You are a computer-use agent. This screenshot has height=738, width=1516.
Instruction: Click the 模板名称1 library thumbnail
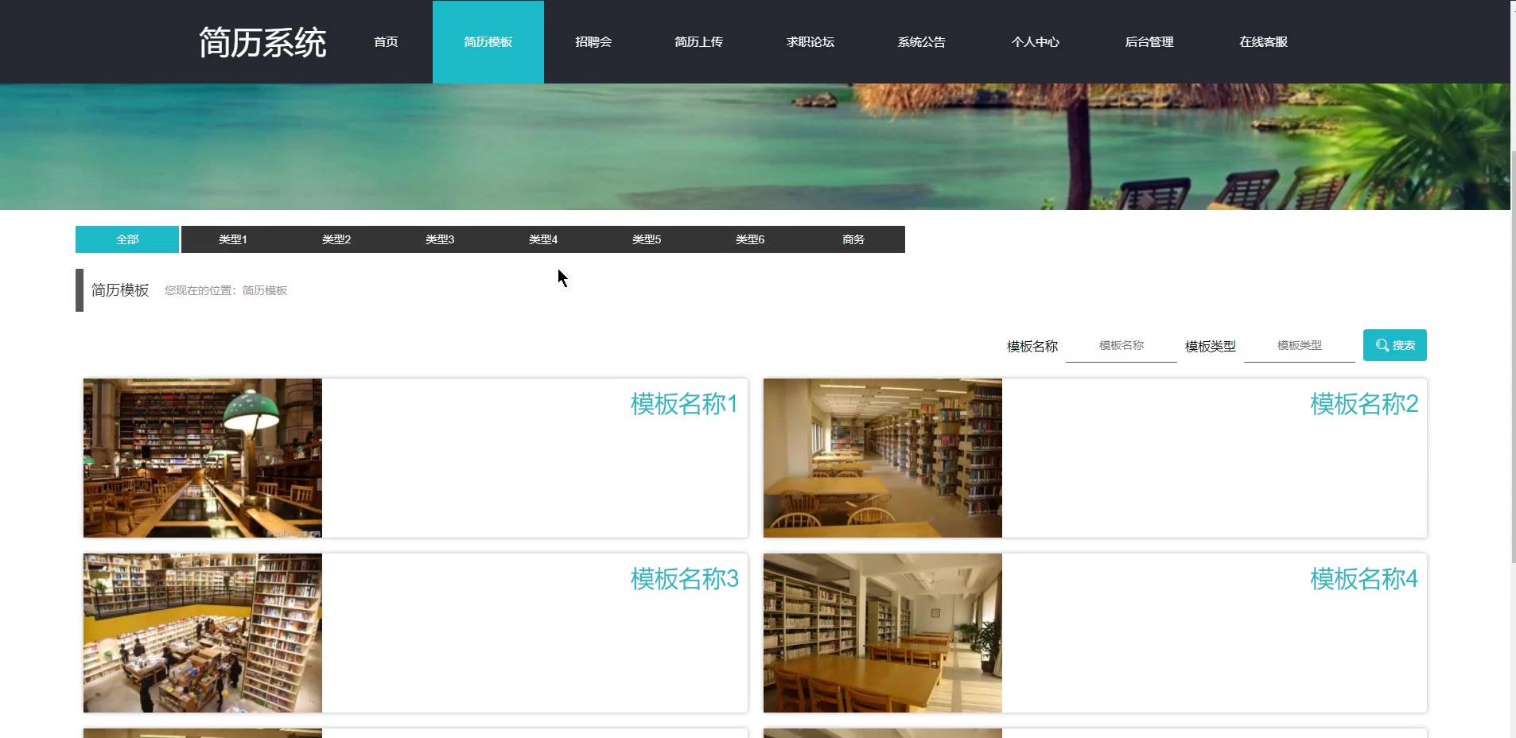(x=203, y=458)
